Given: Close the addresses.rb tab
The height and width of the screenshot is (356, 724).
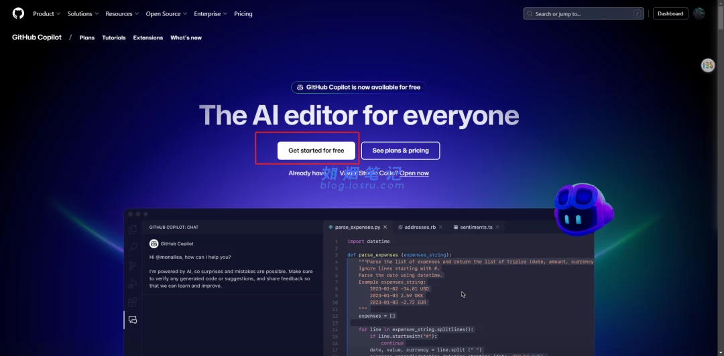Looking at the screenshot, I should 440,227.
